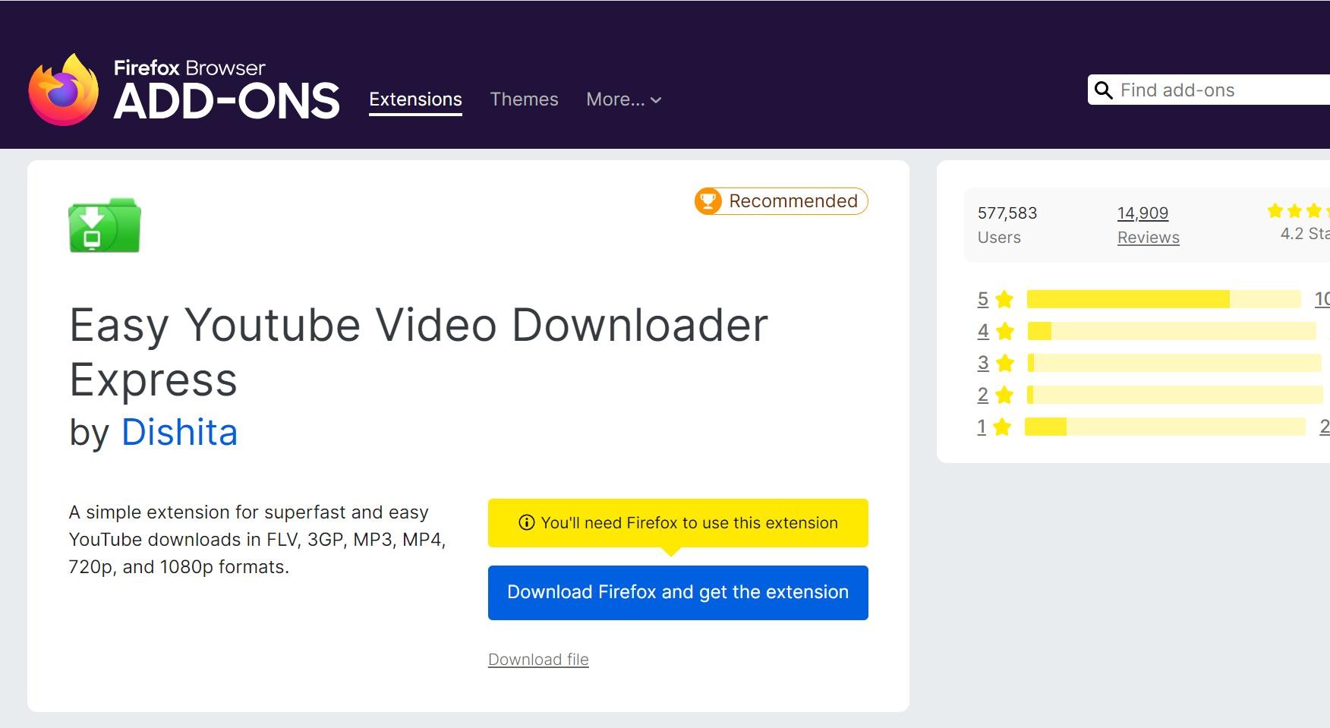Click the Firefox logo icon
Image resolution: width=1330 pixels, height=728 pixels.
click(64, 90)
